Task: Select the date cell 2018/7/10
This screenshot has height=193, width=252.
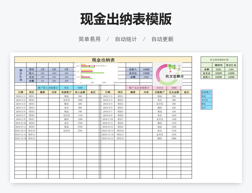Action: point(108,119)
